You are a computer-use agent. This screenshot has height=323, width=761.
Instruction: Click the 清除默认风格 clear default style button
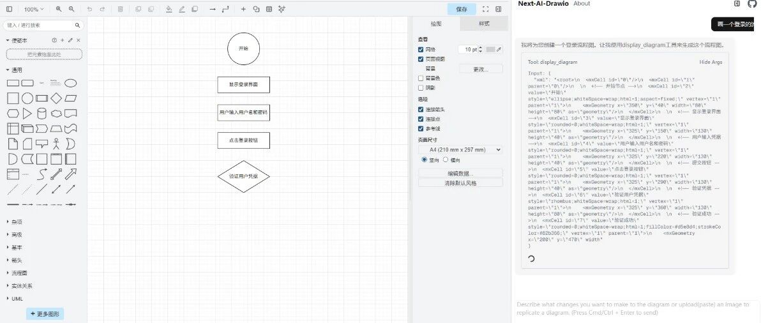[x=460, y=183]
